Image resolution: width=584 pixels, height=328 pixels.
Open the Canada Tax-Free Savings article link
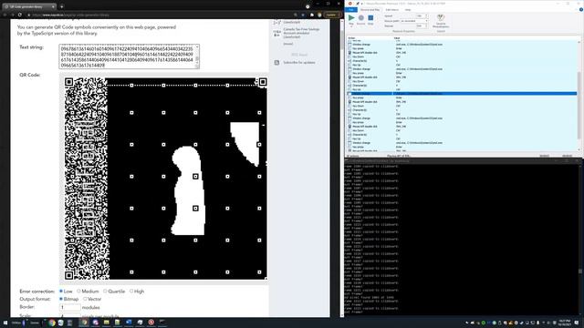[301, 33]
